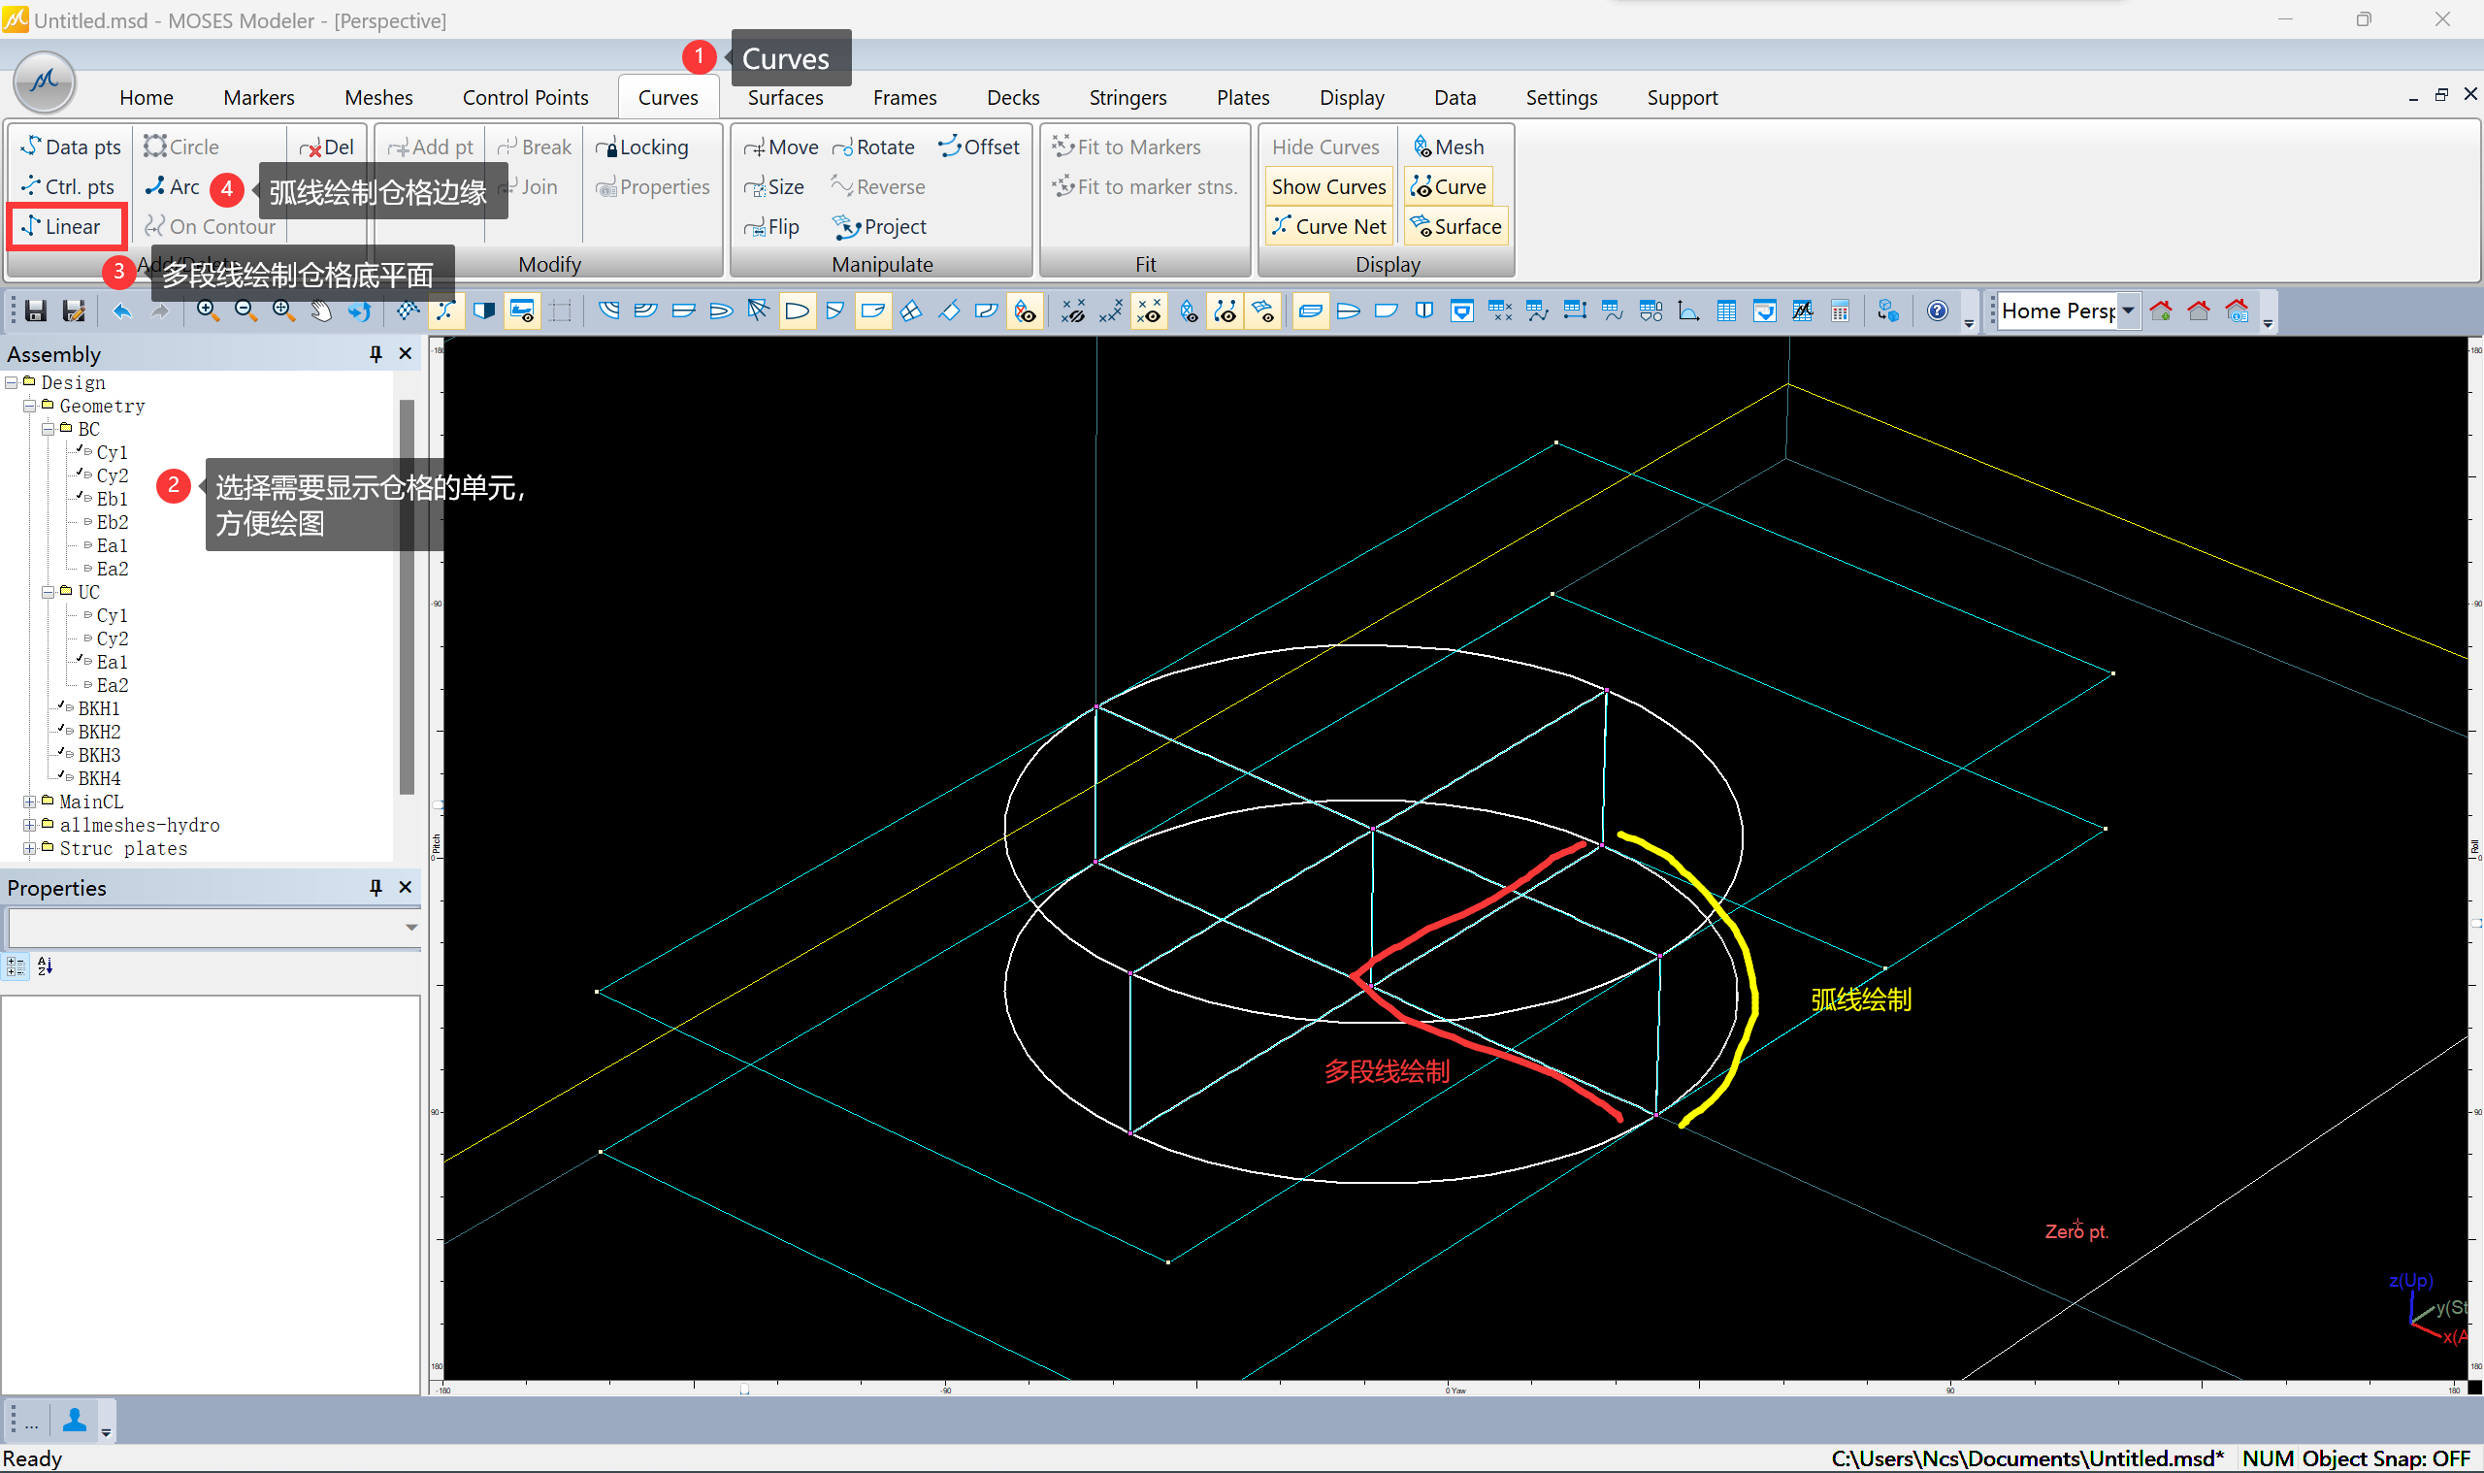Click the Linear curve button
This screenshot has width=2484, height=1473.
[66, 226]
